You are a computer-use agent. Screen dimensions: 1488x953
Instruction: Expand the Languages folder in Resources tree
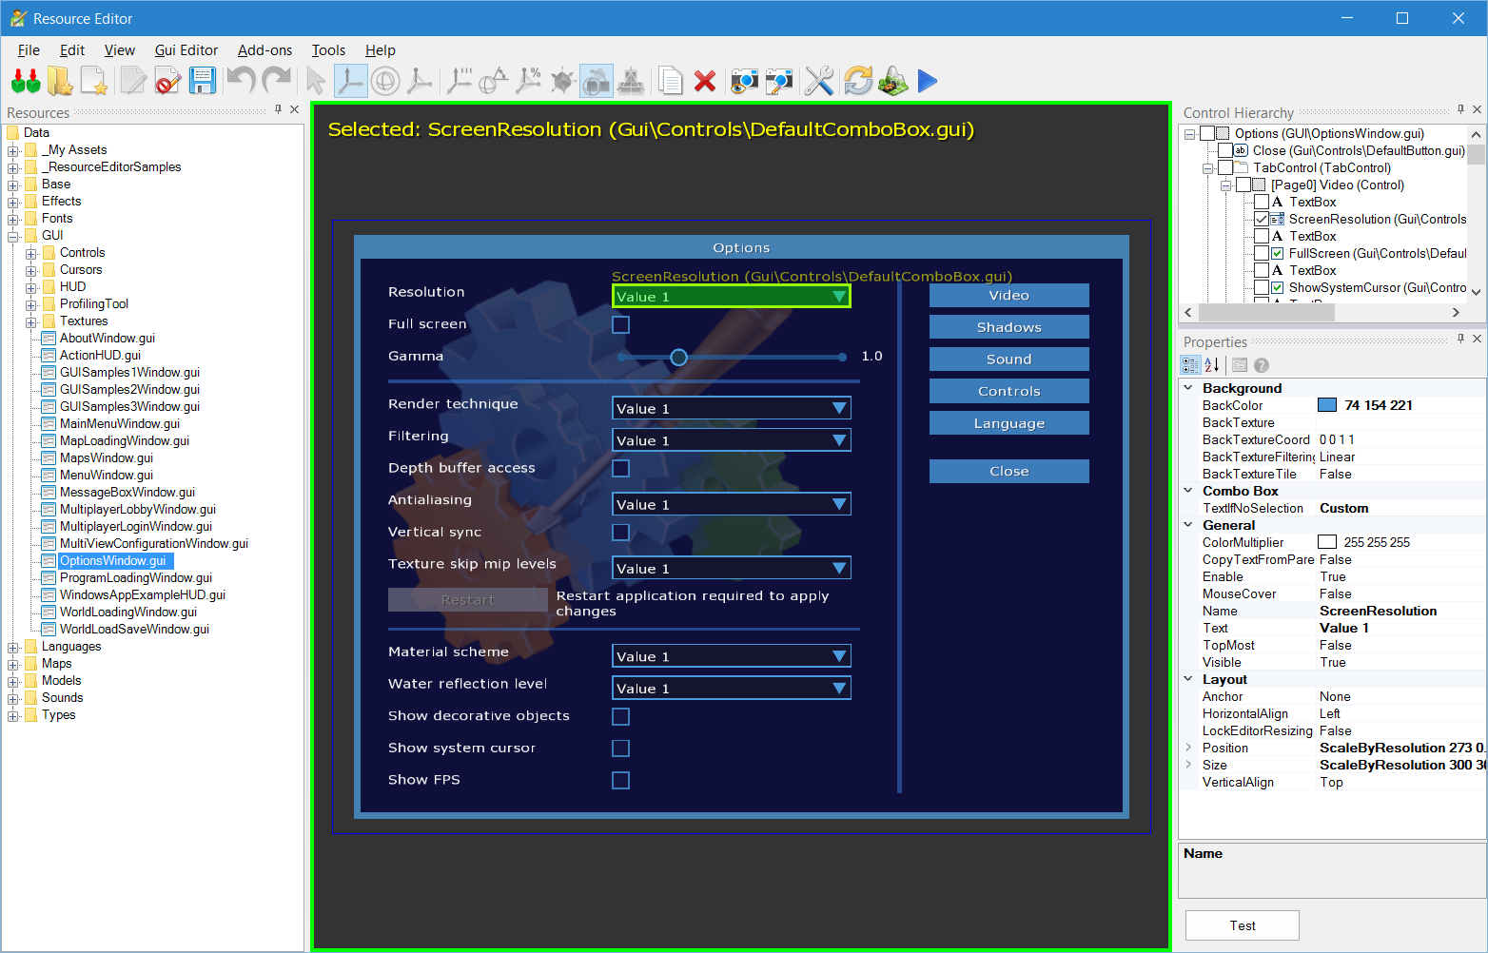[x=13, y=648]
